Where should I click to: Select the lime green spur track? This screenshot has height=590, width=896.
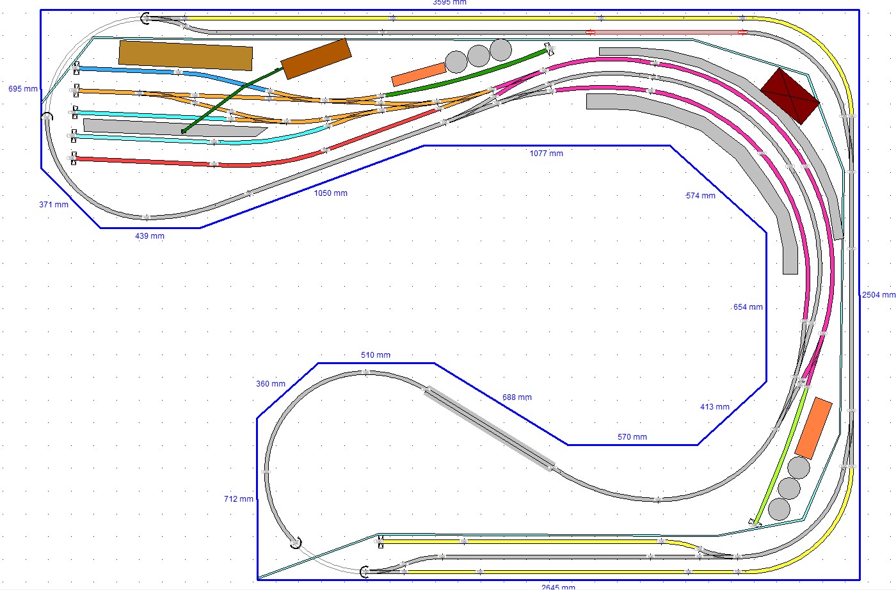pyautogui.click(x=781, y=454)
